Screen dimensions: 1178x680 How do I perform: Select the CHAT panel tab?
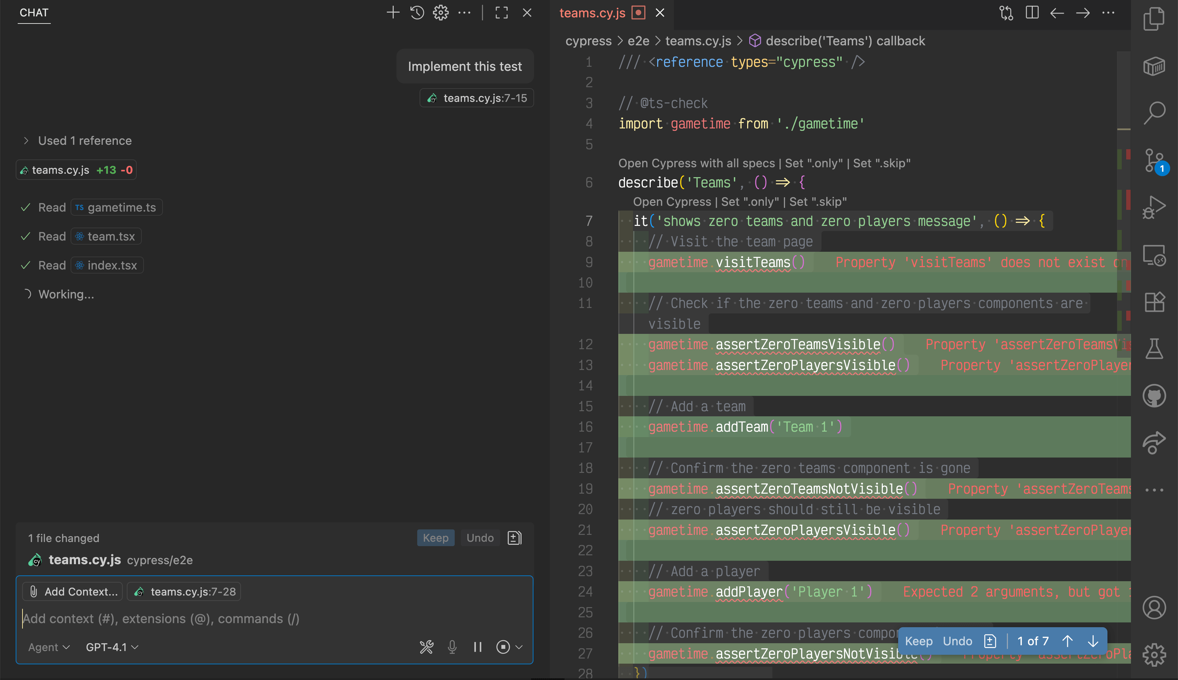[x=34, y=13]
